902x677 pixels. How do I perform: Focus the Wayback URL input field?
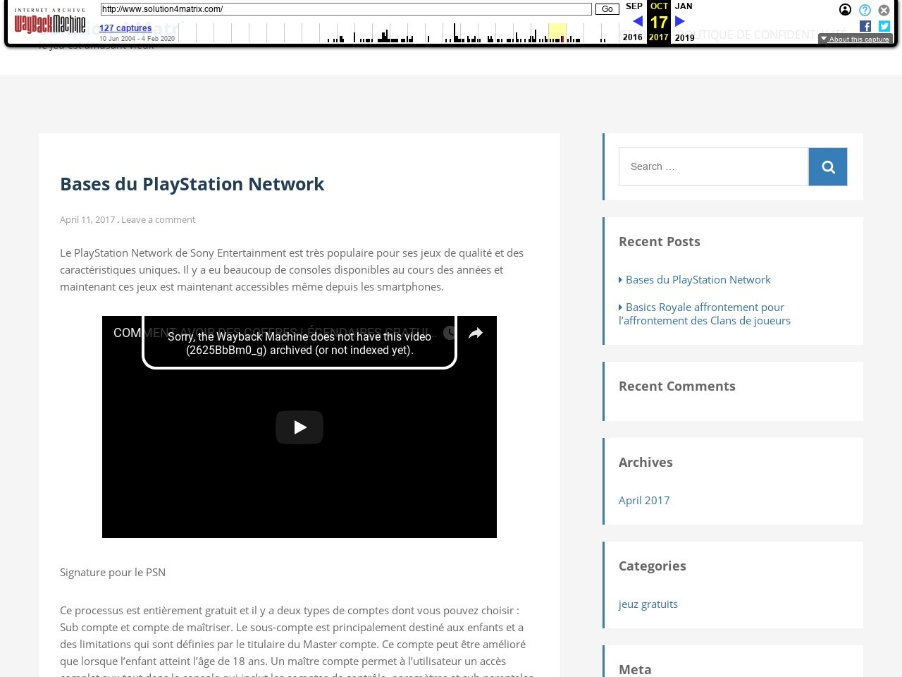point(345,9)
